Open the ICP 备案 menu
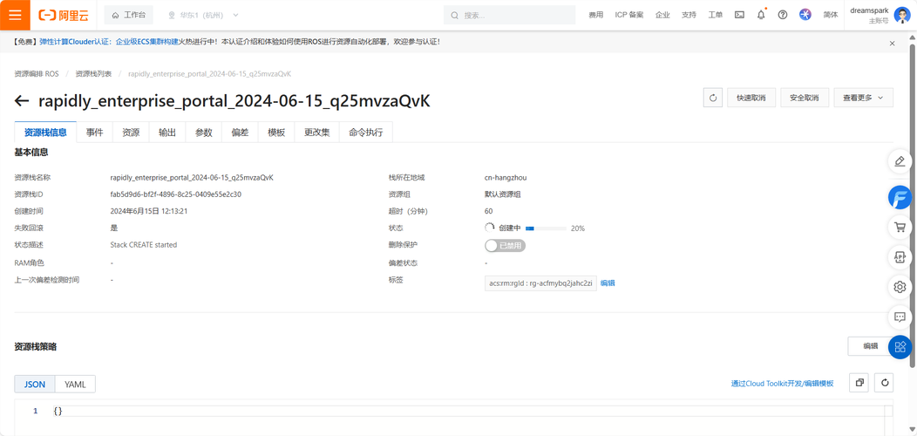 [x=629, y=15]
